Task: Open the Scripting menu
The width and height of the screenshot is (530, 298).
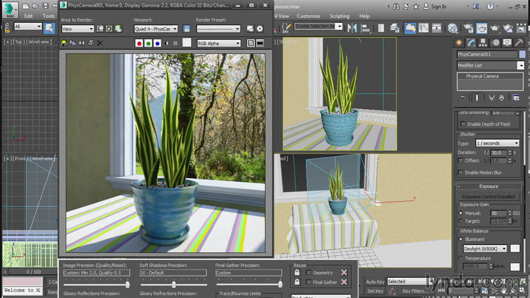Action: 339,16
